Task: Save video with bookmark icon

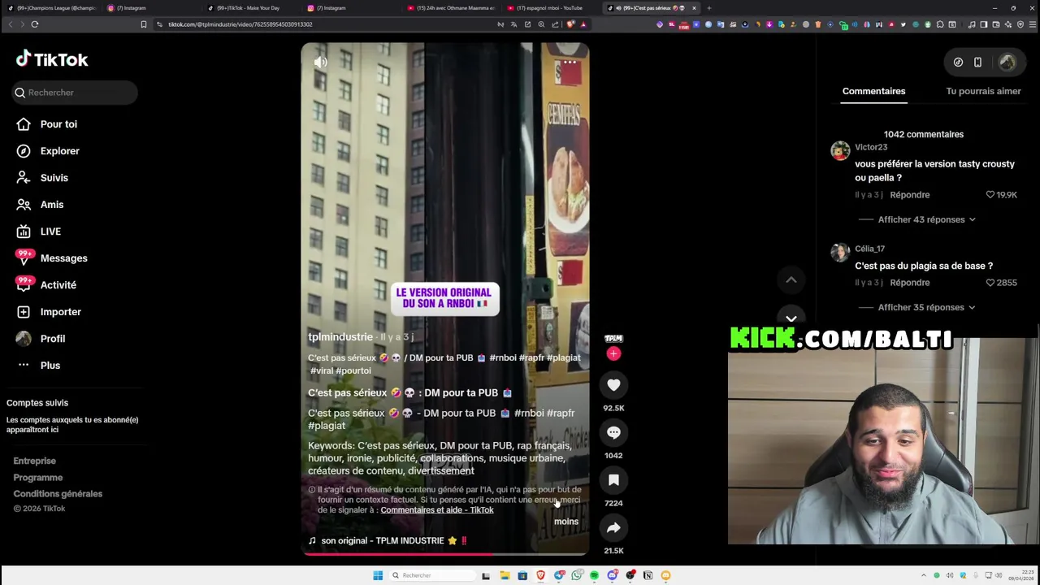Action: 613,480
